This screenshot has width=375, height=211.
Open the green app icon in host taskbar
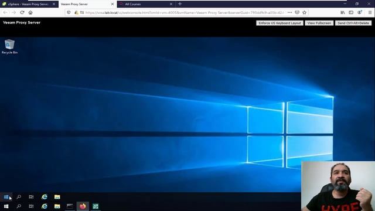96,206
